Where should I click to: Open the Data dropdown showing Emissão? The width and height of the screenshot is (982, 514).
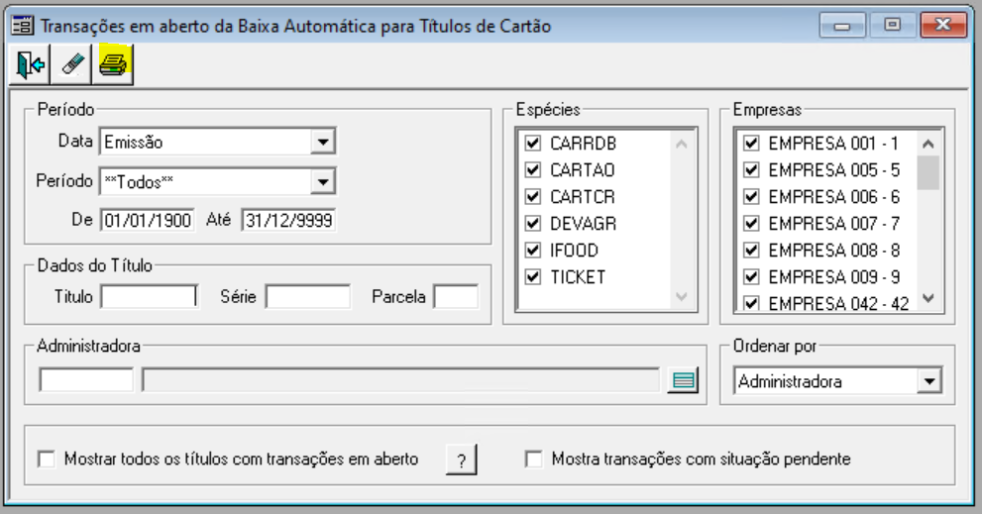322,142
